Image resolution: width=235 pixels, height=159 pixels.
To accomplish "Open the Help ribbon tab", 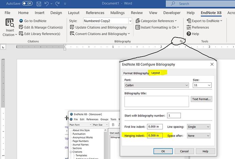I will pos(191,13).
